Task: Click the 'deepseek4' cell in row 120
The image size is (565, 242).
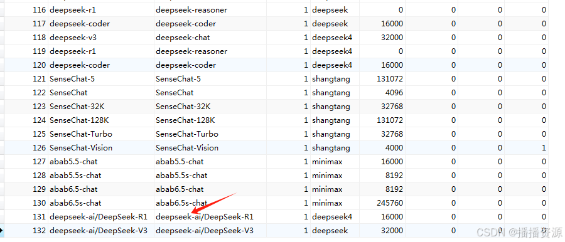Action: pos(332,65)
